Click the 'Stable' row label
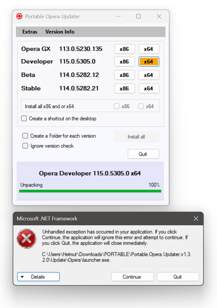This screenshot has width=217, height=308. pyautogui.click(x=31, y=88)
